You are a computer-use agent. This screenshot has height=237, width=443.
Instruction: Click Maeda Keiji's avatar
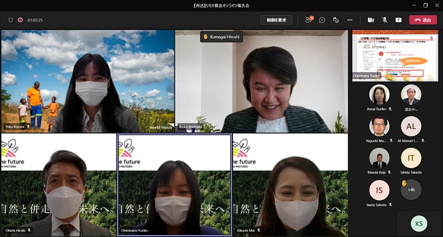[x=379, y=158]
